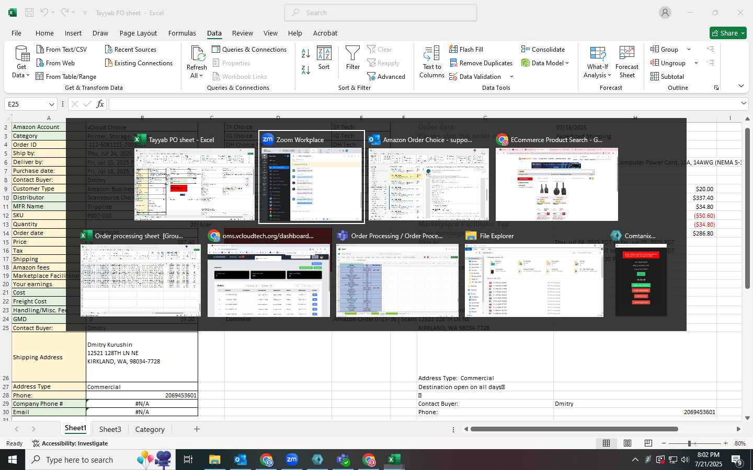The height and width of the screenshot is (470, 753).
Task: Select Zoom Workplace window thumbnail
Action: 312,178
